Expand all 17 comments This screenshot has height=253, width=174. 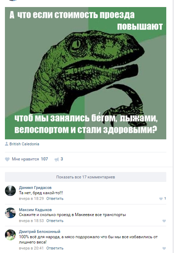85,177
